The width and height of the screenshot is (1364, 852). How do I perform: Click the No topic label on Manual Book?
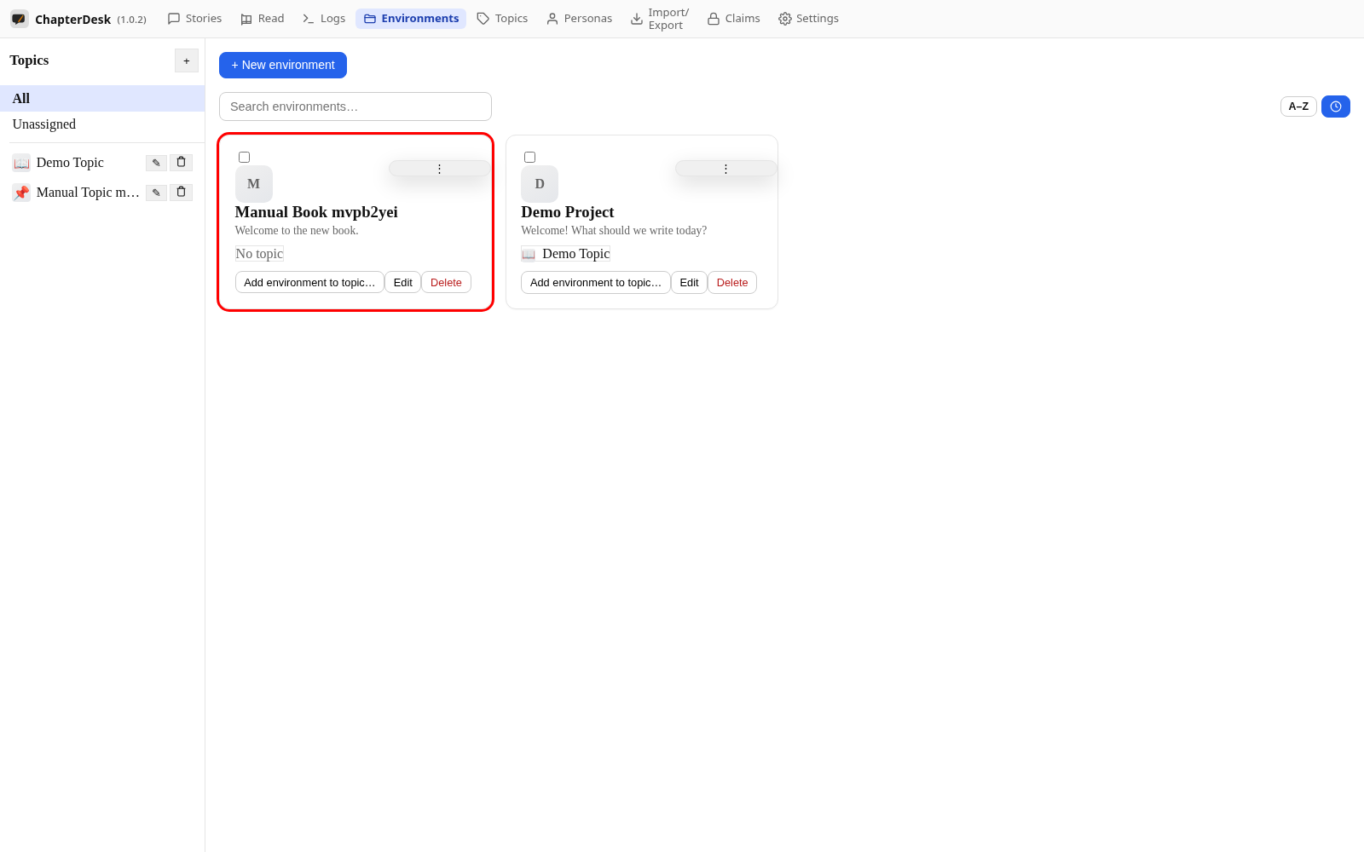point(259,254)
